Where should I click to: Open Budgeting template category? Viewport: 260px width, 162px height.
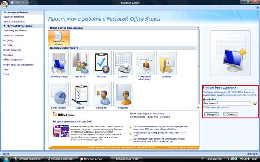(x=8, y=40)
